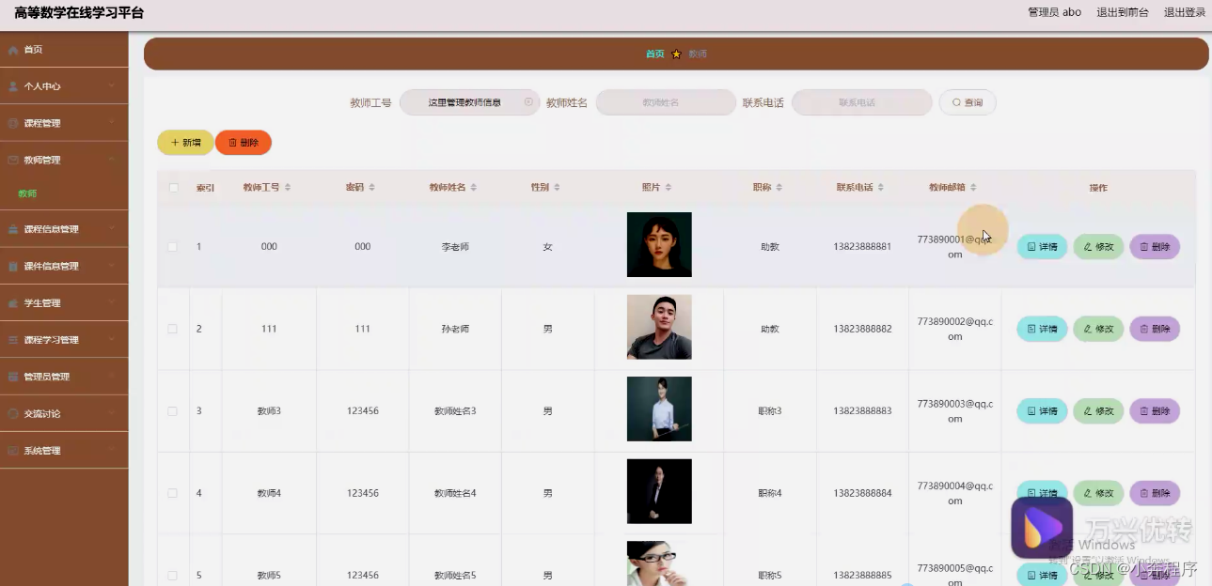Click the 课件信息管理 sidebar icon

click(13, 266)
